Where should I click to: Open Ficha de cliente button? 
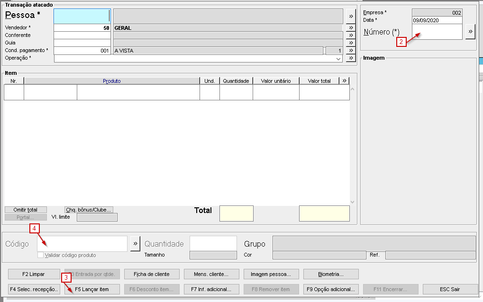coord(152,274)
